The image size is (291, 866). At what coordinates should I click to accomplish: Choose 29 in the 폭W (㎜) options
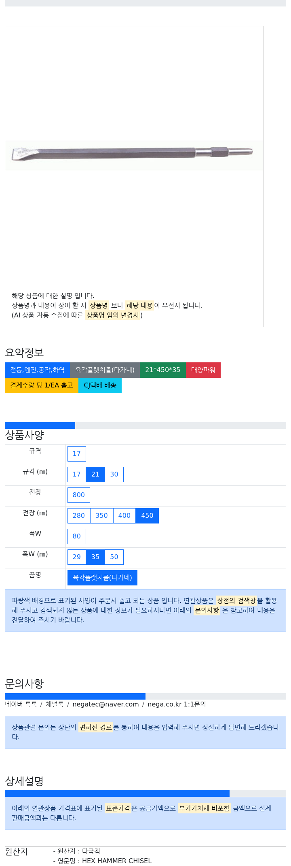77,557
